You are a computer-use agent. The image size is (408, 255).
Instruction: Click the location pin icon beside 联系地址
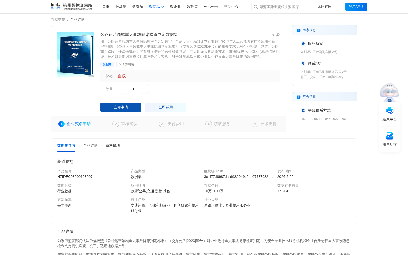tap(303, 63)
